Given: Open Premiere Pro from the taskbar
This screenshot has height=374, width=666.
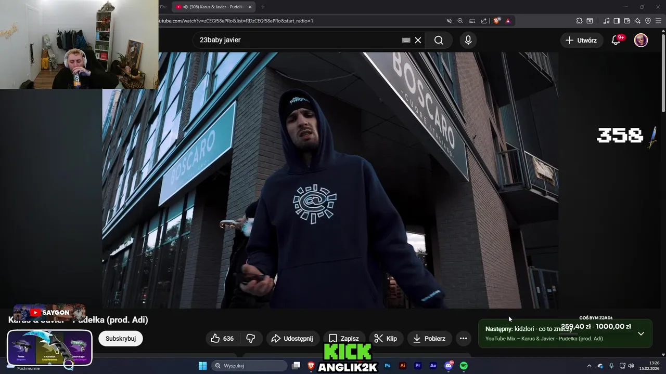Looking at the screenshot, I should (418, 366).
